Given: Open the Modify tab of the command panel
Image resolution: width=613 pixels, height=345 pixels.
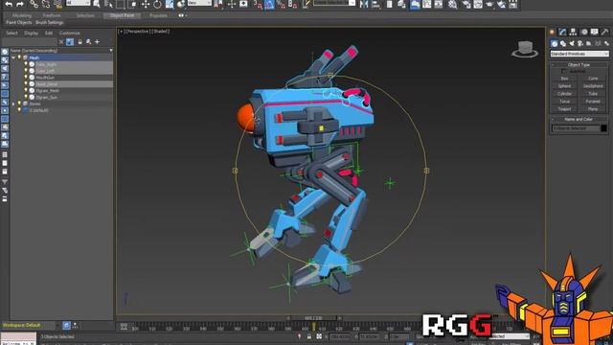Looking at the screenshot, I should (562, 32).
